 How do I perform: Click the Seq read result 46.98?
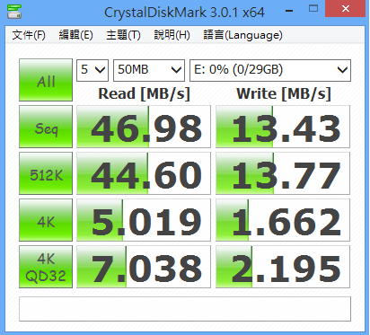(144, 127)
